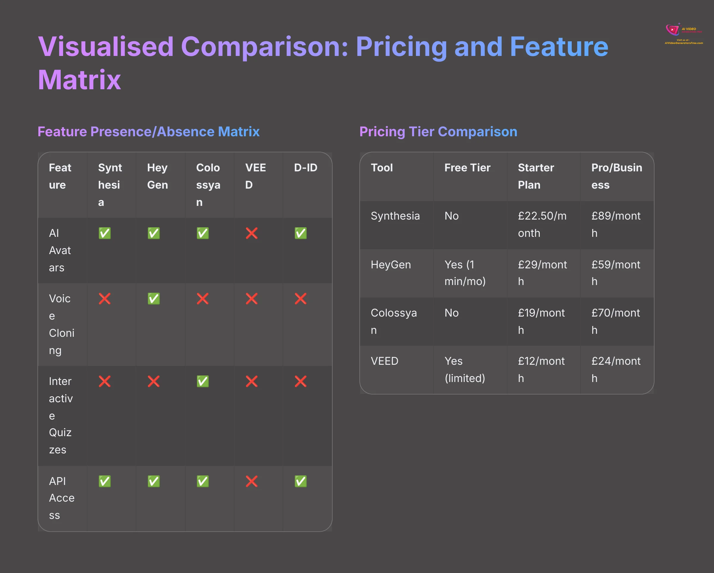
Task: Click the VEED AI Avatars red cross
Action: (x=252, y=233)
